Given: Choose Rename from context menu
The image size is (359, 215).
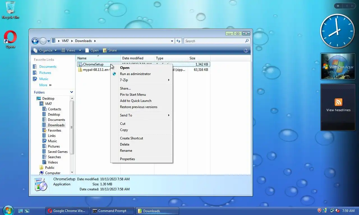Looking at the screenshot, I should (141, 151).
